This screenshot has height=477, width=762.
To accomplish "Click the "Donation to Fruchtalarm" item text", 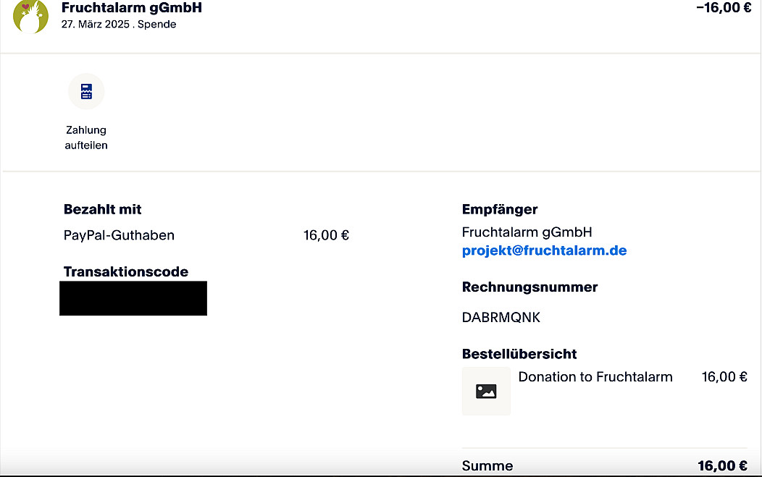I will [595, 377].
